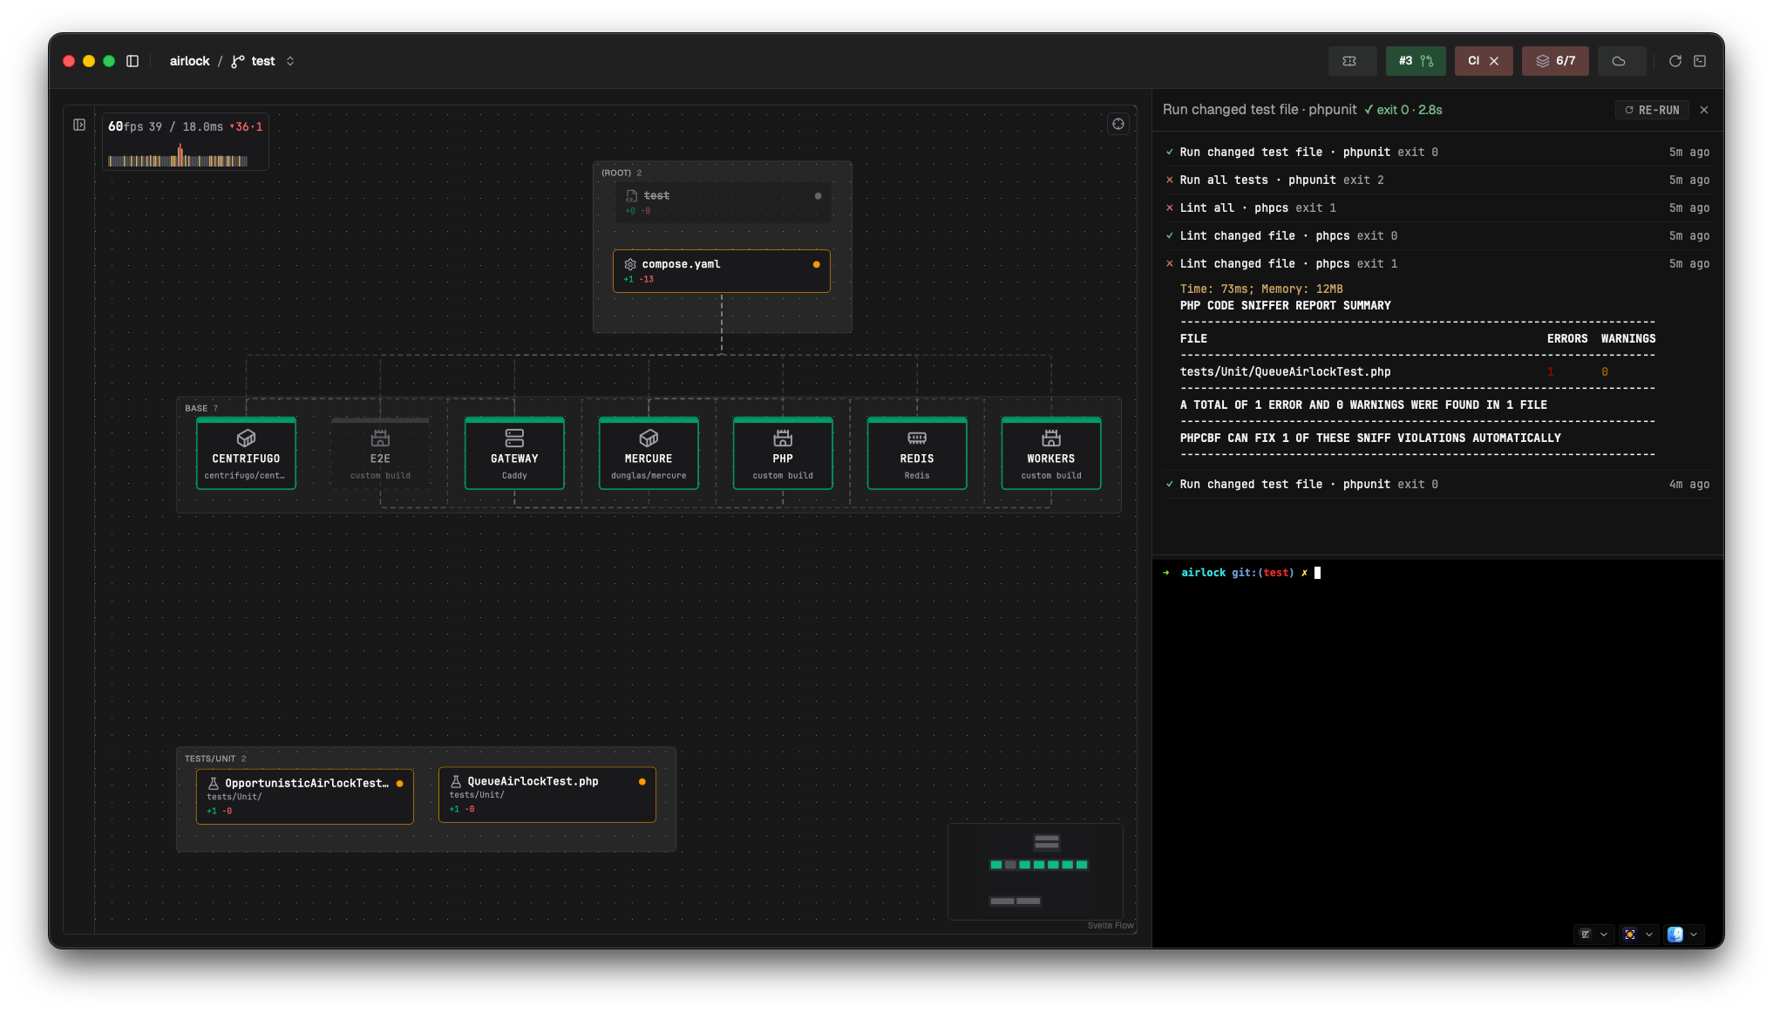Click the flask icon on OpportunisticAirlockTest

pos(214,784)
